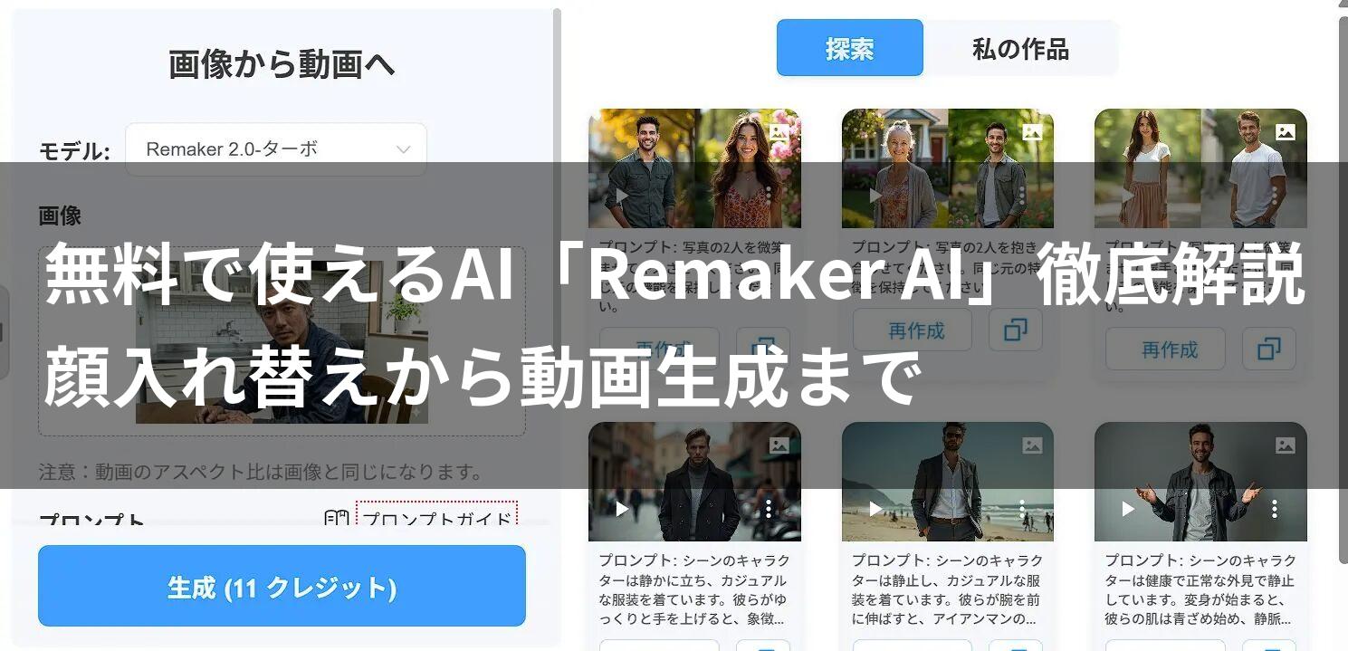The image size is (1348, 651).
Task: Click image icon on the black coat thumbnail
Action: click(x=779, y=445)
